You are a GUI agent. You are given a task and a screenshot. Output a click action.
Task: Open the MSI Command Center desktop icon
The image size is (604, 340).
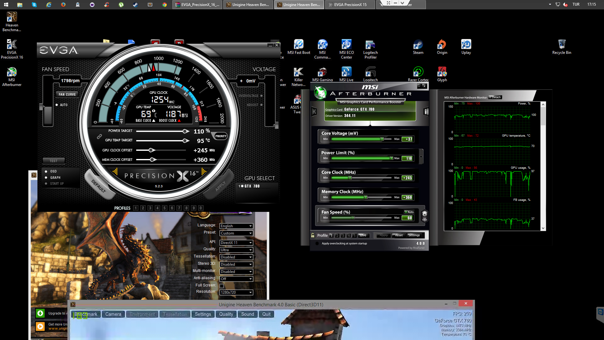322,49
